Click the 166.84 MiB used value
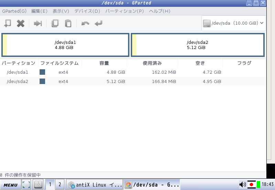Screen dimensions: 275x190 coord(164,82)
